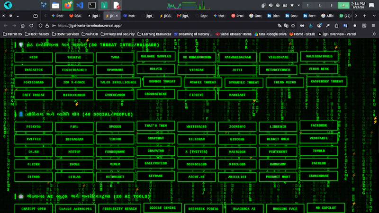Open the YARA button
Image resolution: width=379 pixels, height=213 pixels.
[x=115, y=57]
